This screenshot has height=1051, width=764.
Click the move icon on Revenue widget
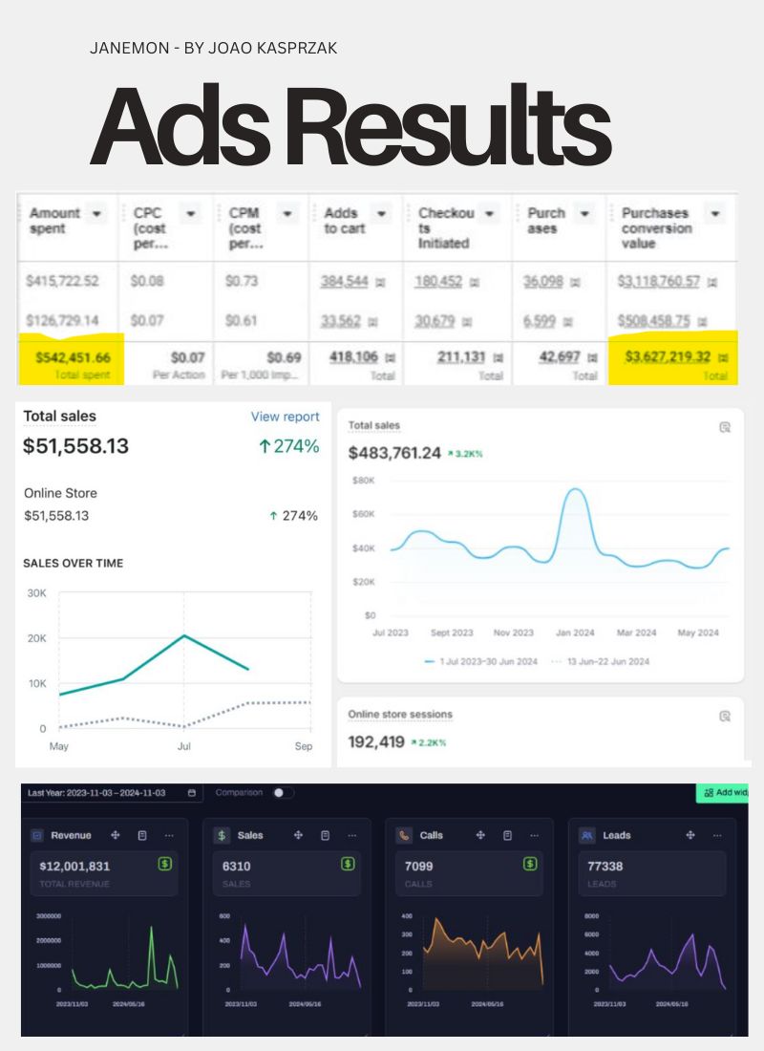point(115,835)
